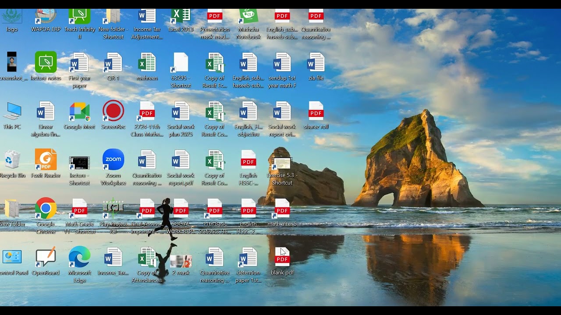Image resolution: width=561 pixels, height=315 pixels.
Task: Select sendup 1st year math document
Action: (282, 70)
